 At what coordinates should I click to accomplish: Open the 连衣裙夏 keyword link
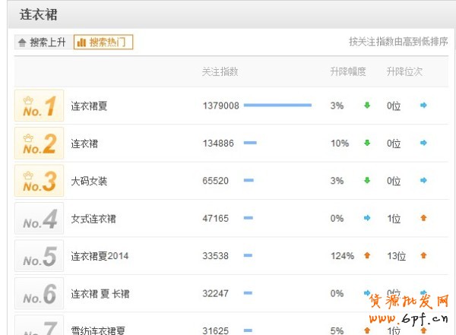(x=89, y=106)
